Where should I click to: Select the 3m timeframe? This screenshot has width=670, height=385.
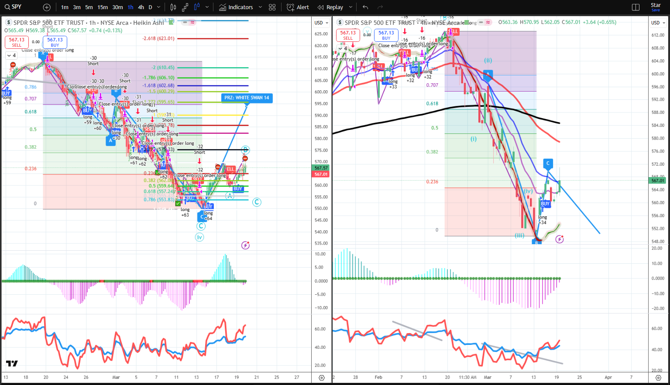point(77,7)
